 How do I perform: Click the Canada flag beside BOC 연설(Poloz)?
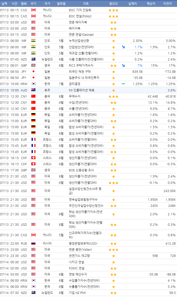click(x=33, y=16)
